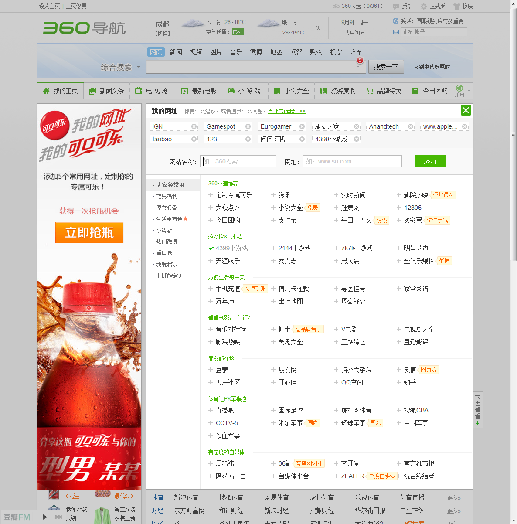Image resolution: width=517 pixels, height=524 pixels.
Task: Open 正式版 settings gear icon
Action: 424,7
